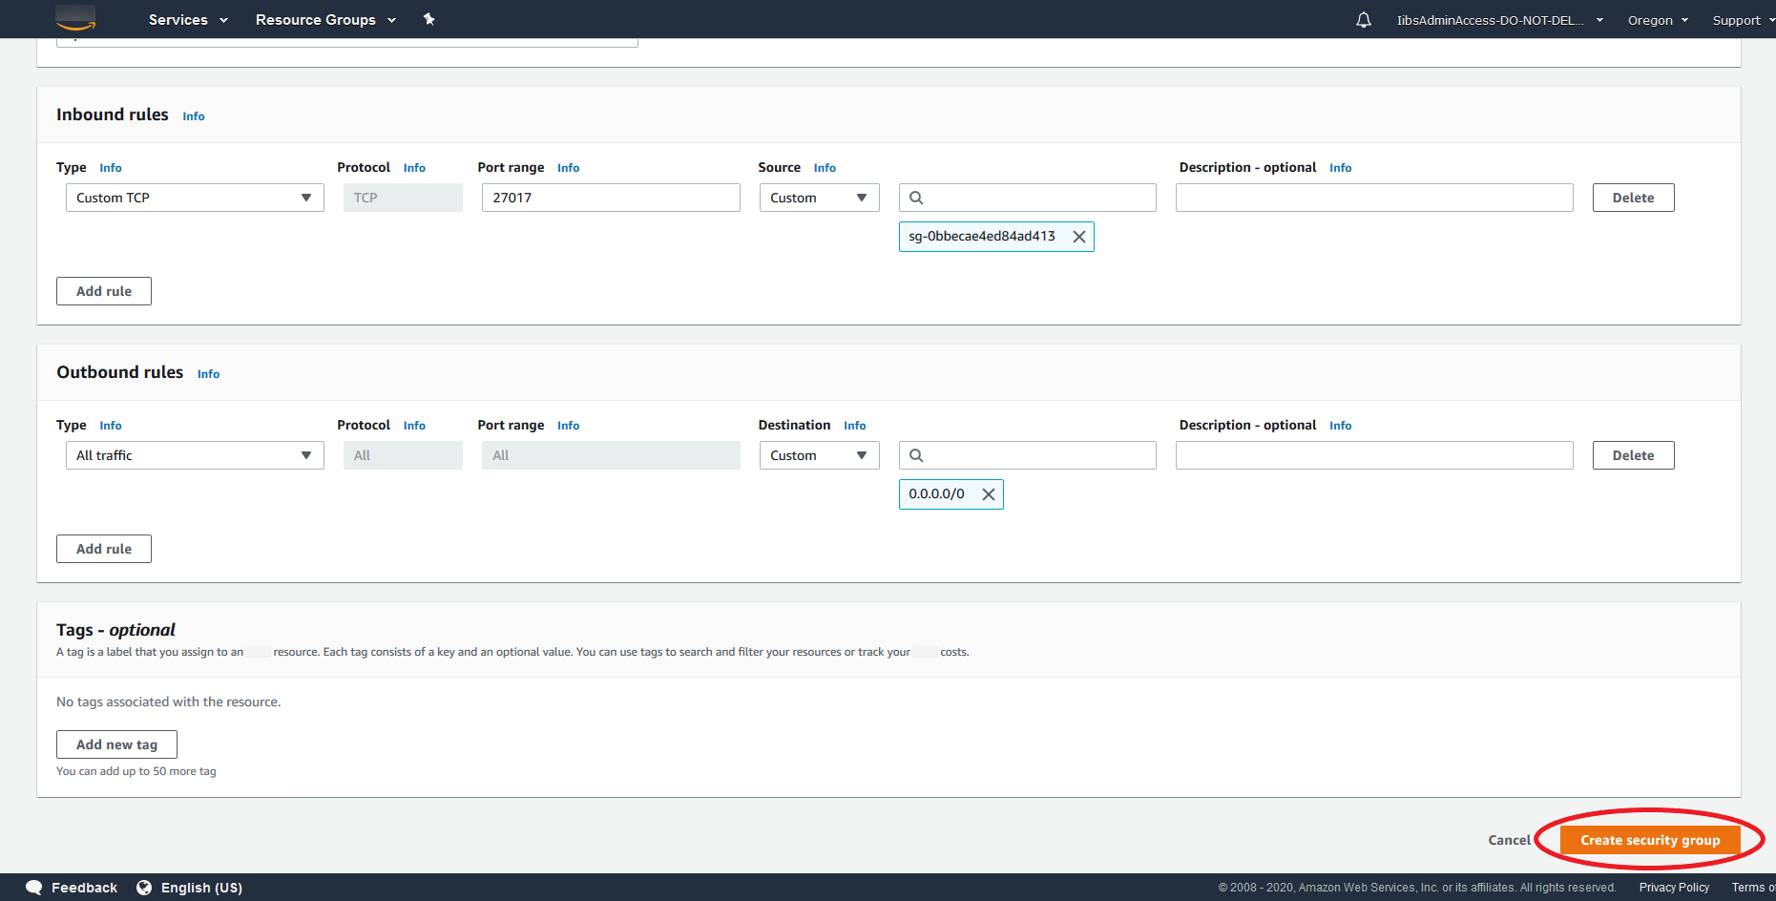Add rule under Inbound rules
The image size is (1776, 901).
click(x=104, y=291)
